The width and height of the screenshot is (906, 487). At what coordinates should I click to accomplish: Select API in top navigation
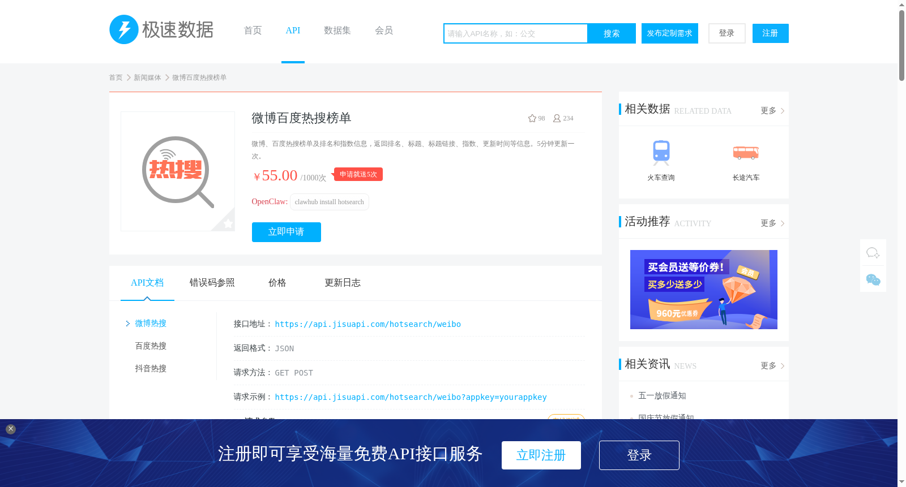pos(293,31)
